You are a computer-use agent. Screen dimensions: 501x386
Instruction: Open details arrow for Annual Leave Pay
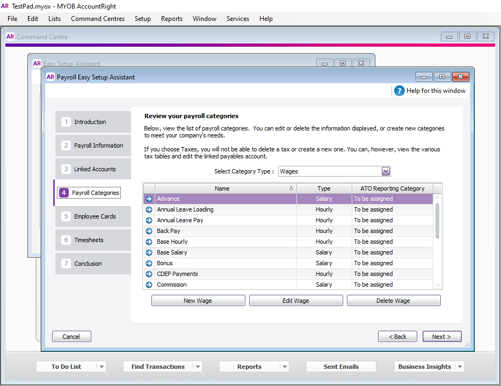tap(149, 220)
